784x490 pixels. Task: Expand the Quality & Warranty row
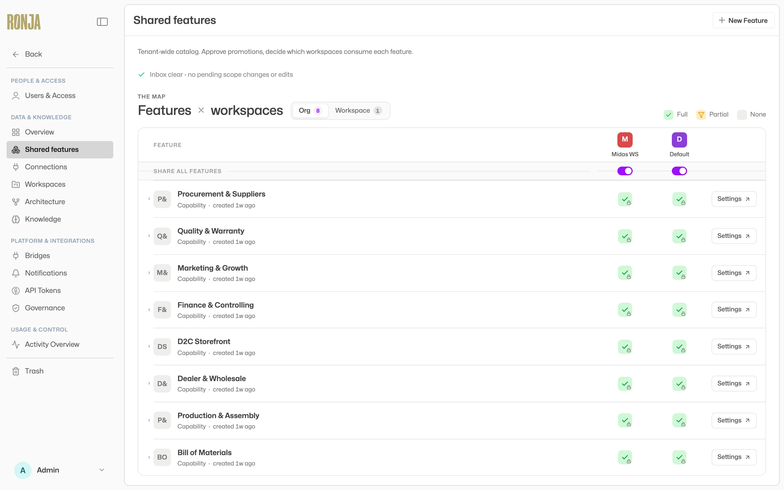click(149, 236)
